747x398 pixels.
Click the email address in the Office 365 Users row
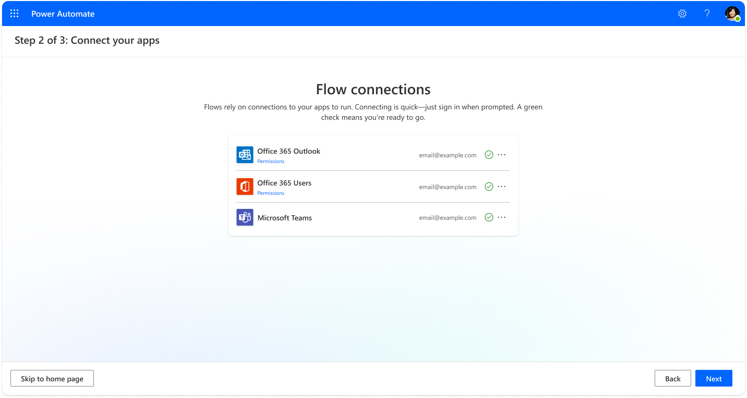pos(448,187)
